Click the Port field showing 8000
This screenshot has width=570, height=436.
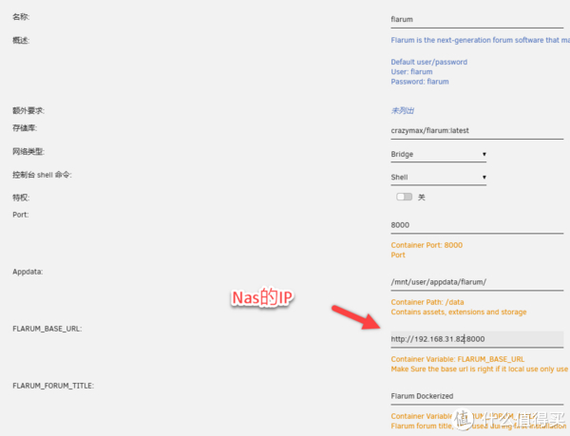(475, 226)
